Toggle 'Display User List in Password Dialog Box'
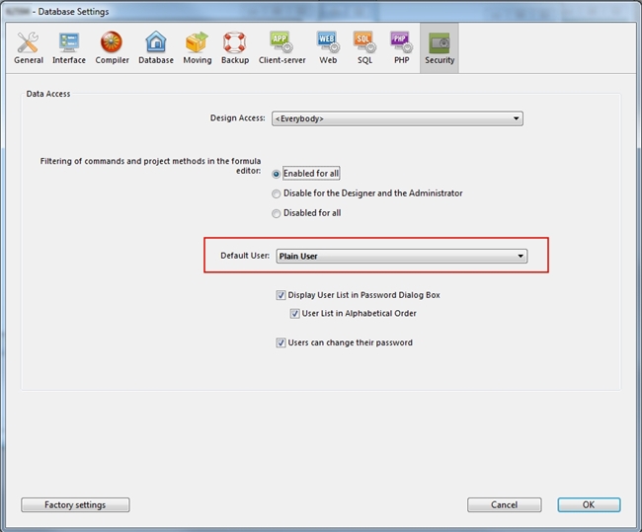642x532 pixels. point(281,295)
